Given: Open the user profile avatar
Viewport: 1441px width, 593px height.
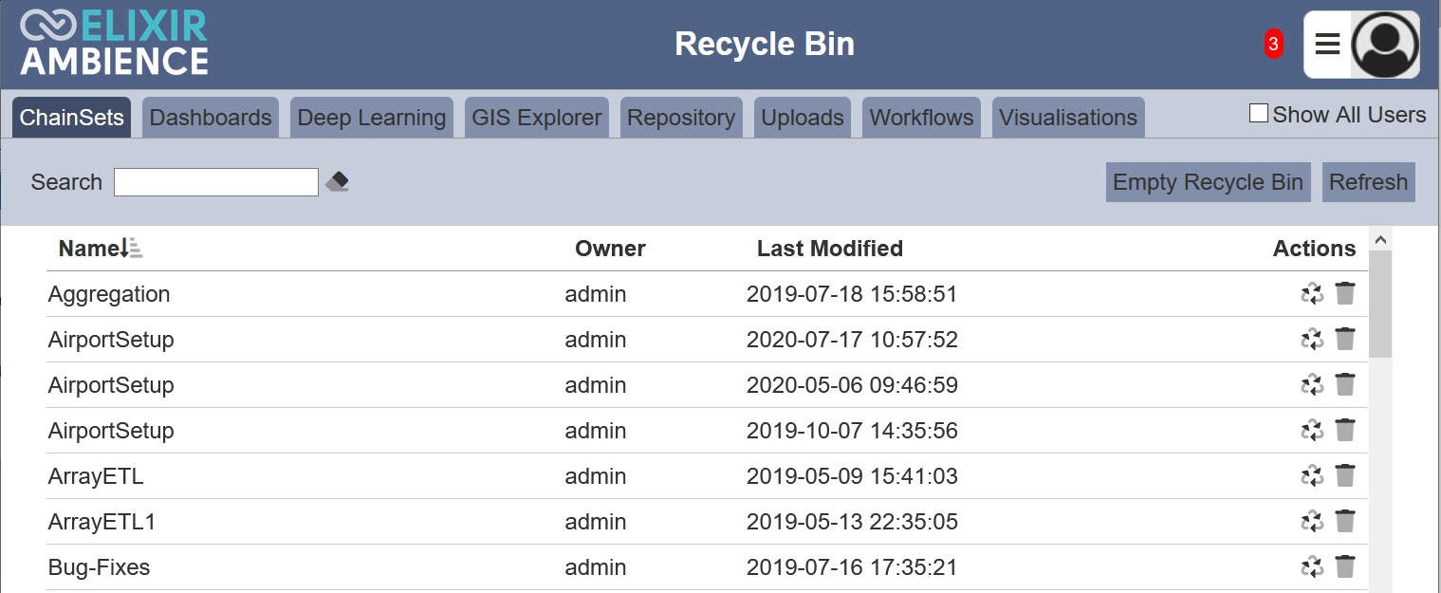Looking at the screenshot, I should click(x=1385, y=45).
